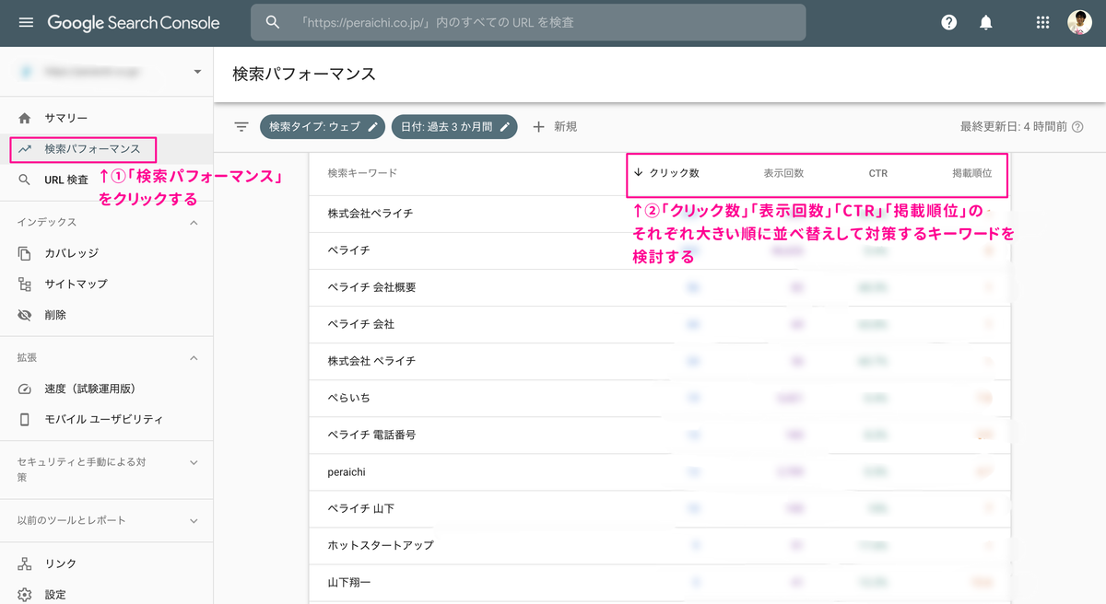Click the Google Search Console logo
Viewport: 1106px width, 604px height.
[x=134, y=22]
